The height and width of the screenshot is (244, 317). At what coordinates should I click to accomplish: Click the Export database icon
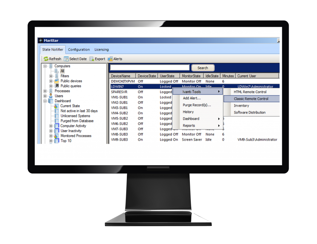click(91, 59)
